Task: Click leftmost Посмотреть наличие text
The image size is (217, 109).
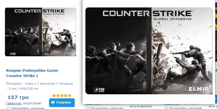Action: tap(28, 108)
